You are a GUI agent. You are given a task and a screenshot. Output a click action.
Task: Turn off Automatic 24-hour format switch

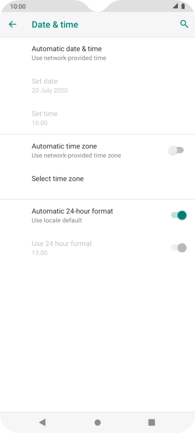[179, 215]
